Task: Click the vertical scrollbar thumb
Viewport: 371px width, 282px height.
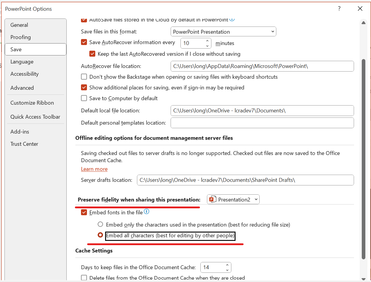Action: (x=364, y=159)
